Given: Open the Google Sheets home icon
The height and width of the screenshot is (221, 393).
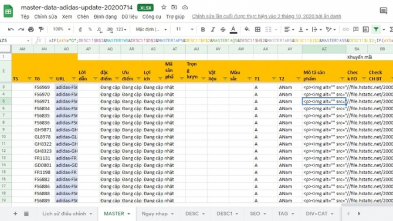Looking at the screenshot, I should pyautogui.click(x=8, y=11).
